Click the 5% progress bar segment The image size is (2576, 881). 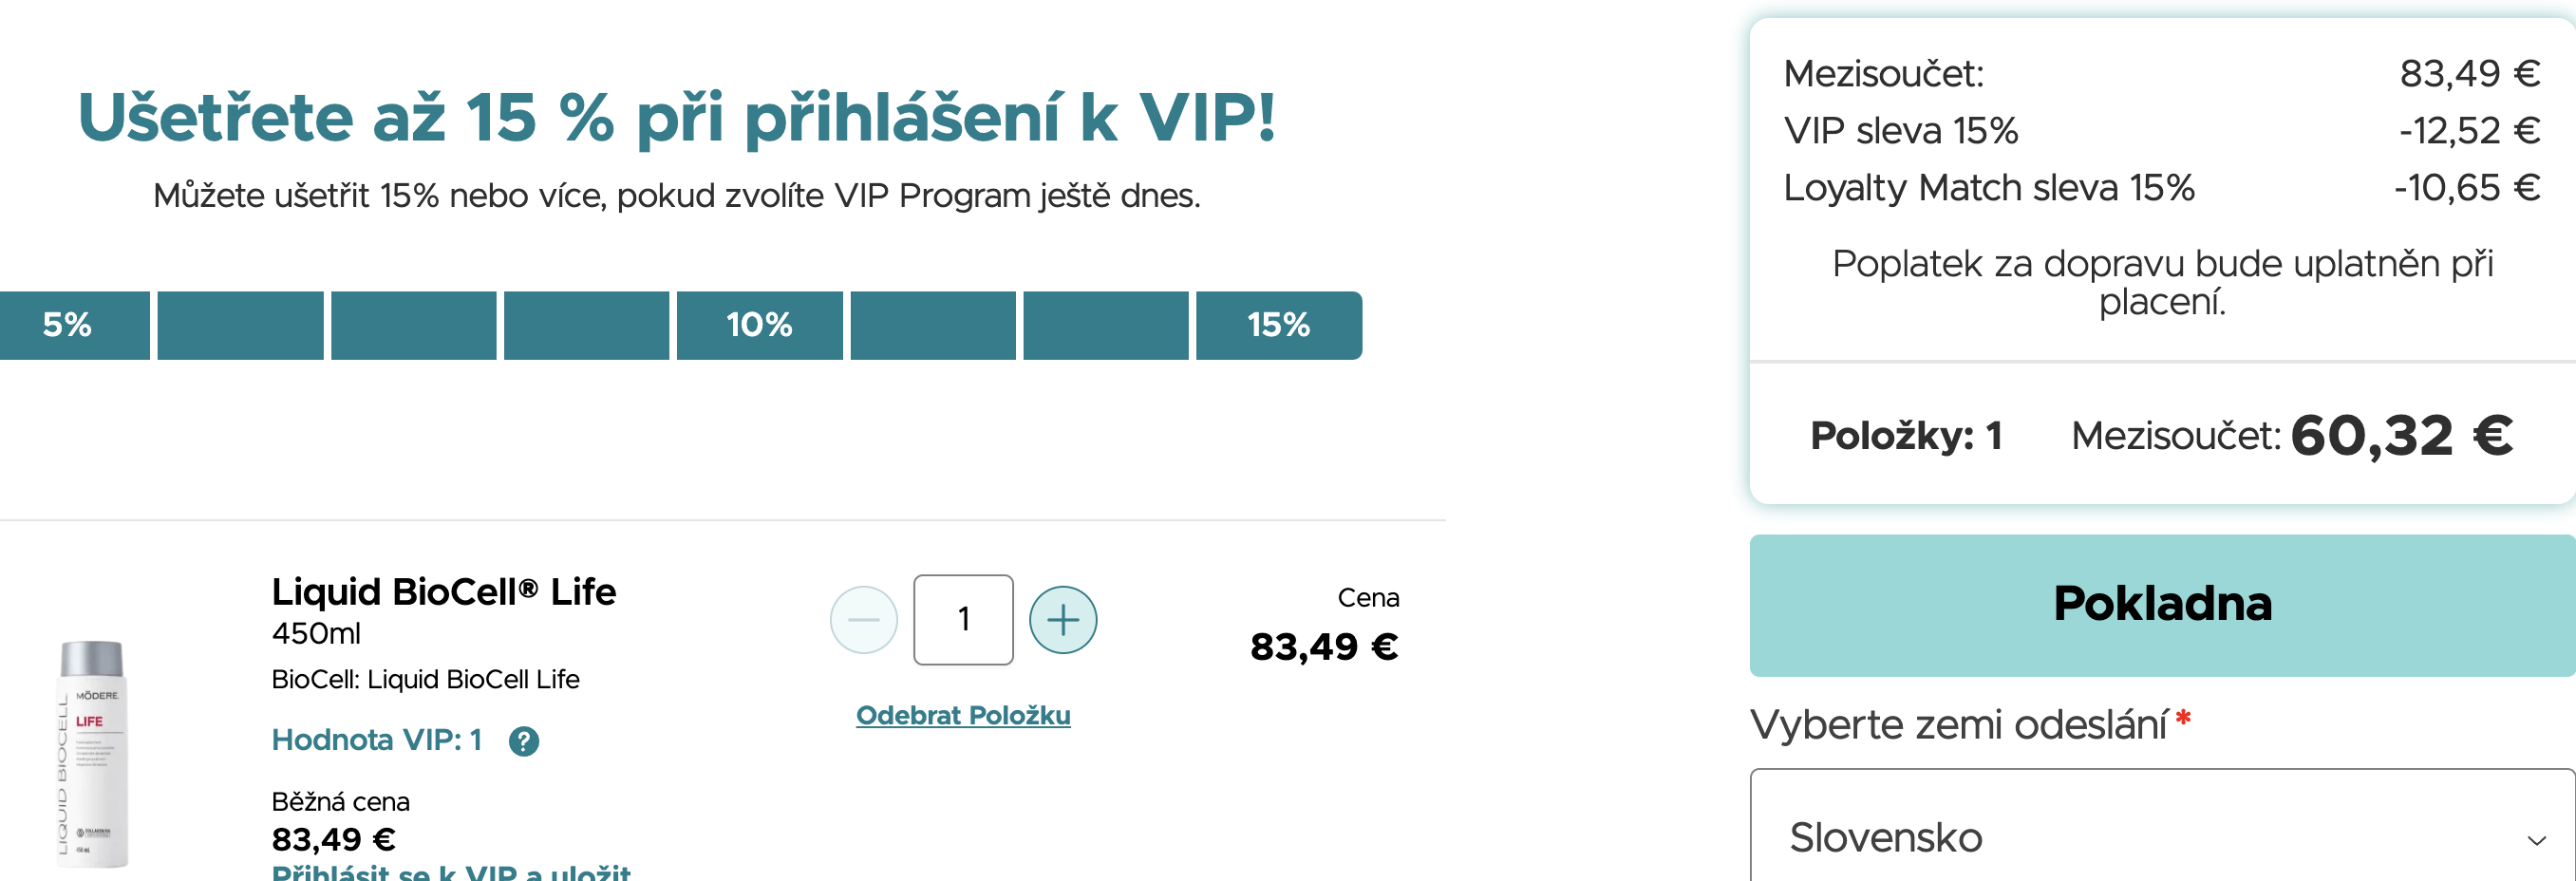click(x=75, y=325)
